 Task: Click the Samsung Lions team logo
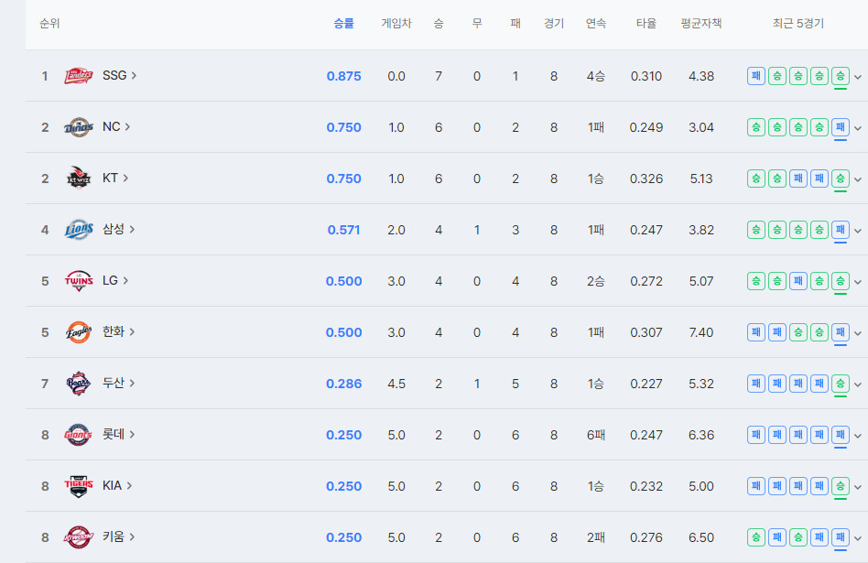79,230
